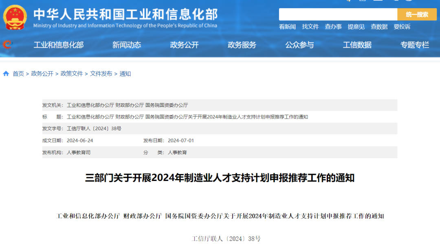The image size is (440, 244).
Task: Click the issuing agencies text in the 发文机关 row
Action: (x=128, y=105)
